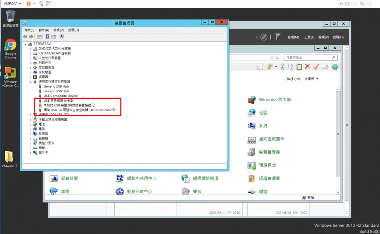
Task: Click the orange Pause VM button
Action: 29,4
